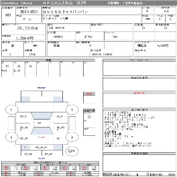The image size is (177, 177).
Task: Click the lot number 861 cell
Action: click(x=8, y=15)
